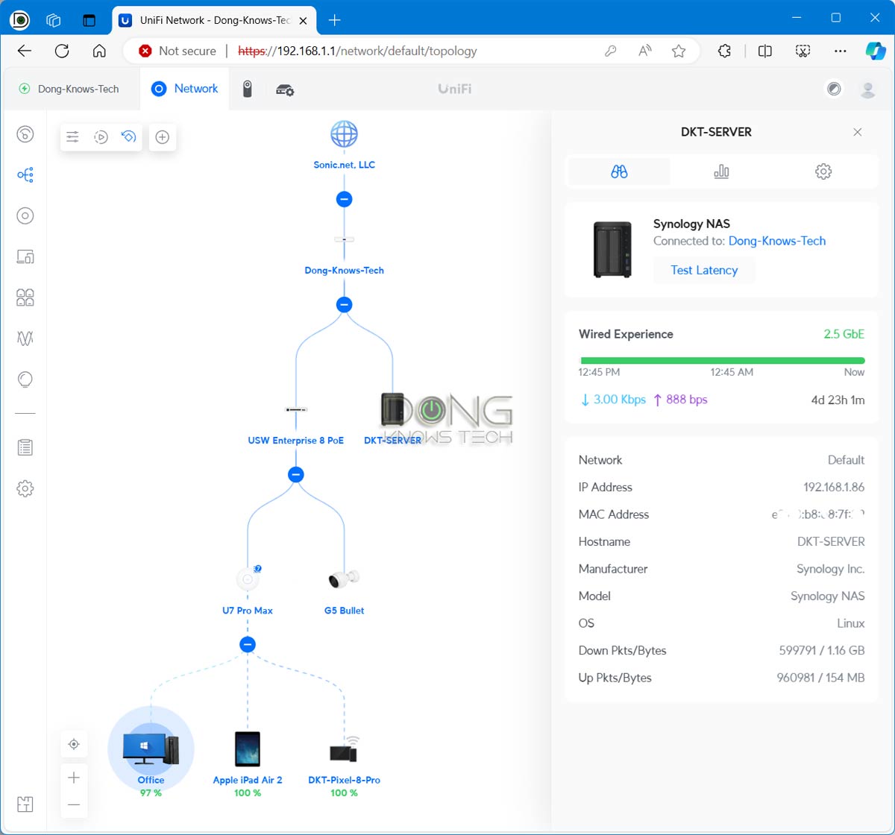
Task: Open the Radios waveform icon in sidebar
Action: click(25, 338)
